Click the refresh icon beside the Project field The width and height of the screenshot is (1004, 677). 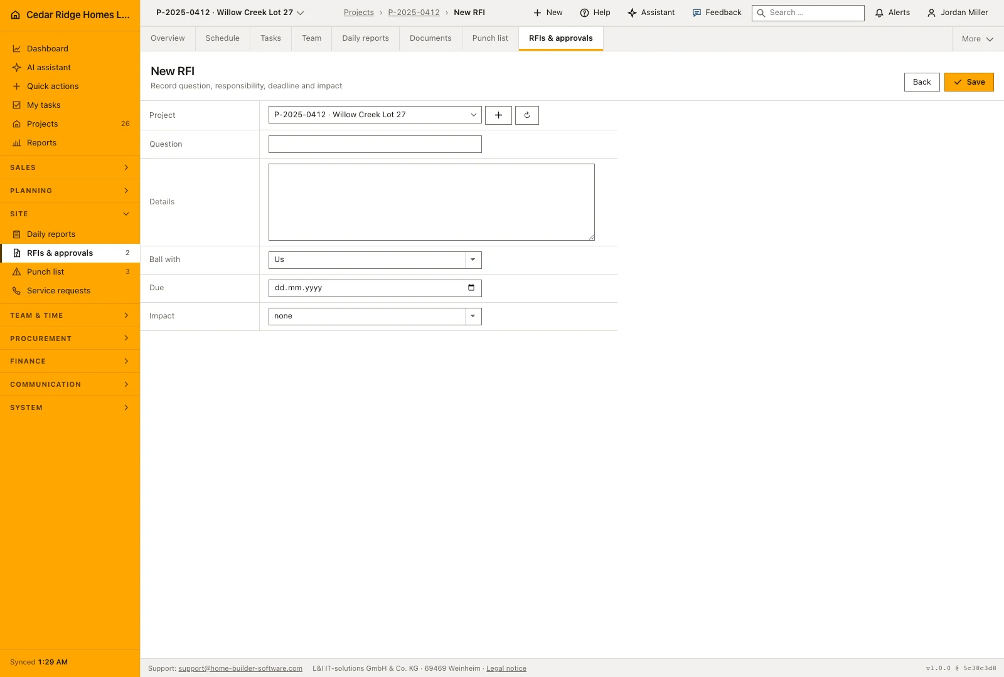(x=527, y=115)
